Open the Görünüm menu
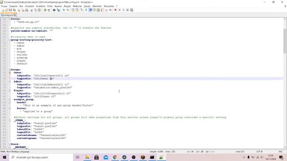Viewport: 287px width, 161px height. click(x=30, y=6)
